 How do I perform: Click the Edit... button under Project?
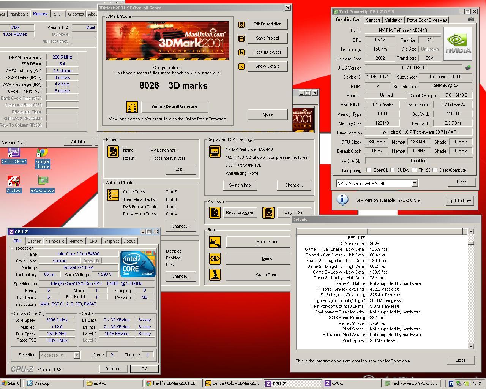(180, 169)
